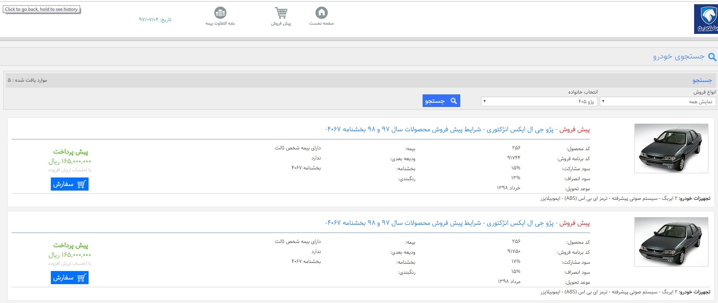Open the مابه التفاوت بیمه coins icon
This screenshot has height=303, width=718.
click(220, 13)
